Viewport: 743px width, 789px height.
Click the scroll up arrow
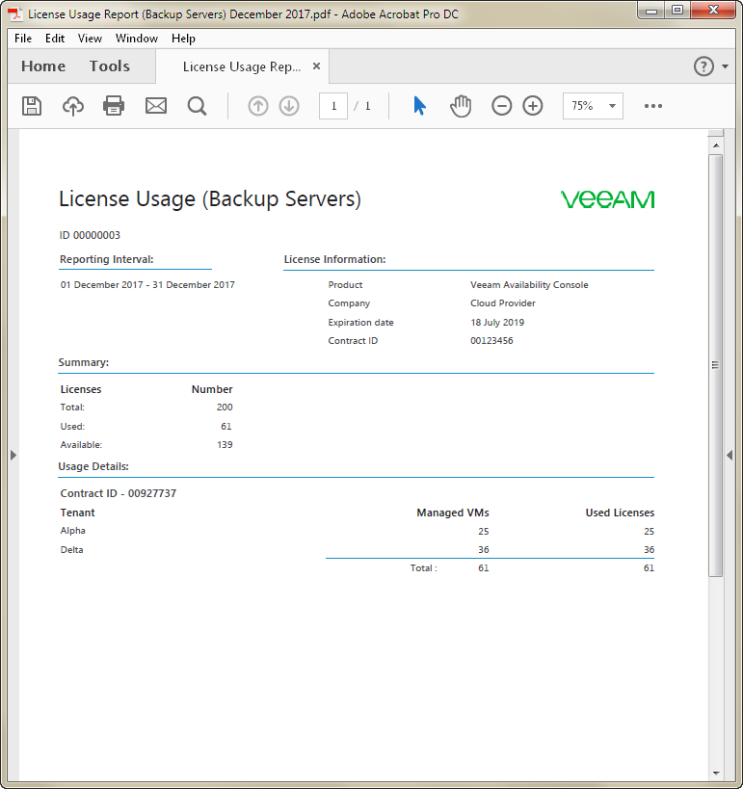tap(715, 145)
